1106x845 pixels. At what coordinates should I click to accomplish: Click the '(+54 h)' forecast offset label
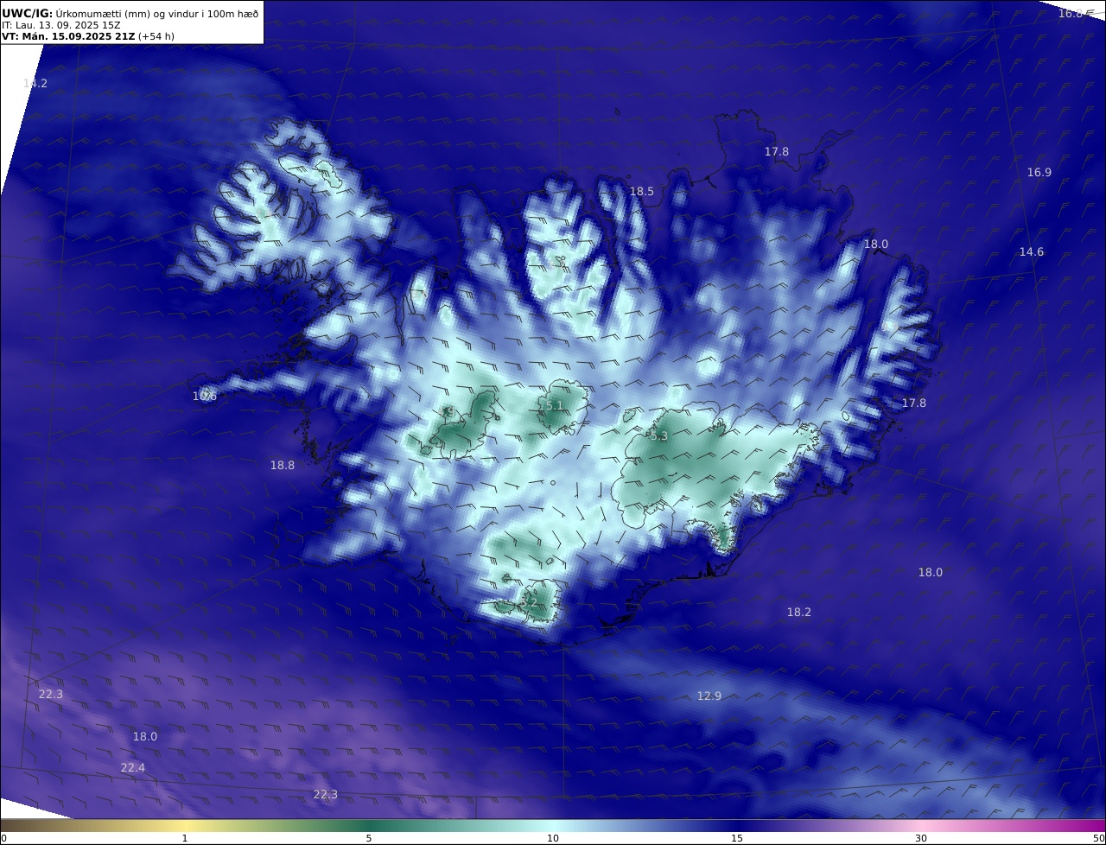[x=156, y=36]
